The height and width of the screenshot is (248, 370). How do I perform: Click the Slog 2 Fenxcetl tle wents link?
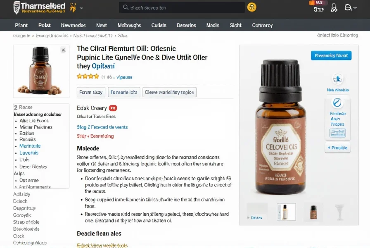pyautogui.click(x=102, y=127)
